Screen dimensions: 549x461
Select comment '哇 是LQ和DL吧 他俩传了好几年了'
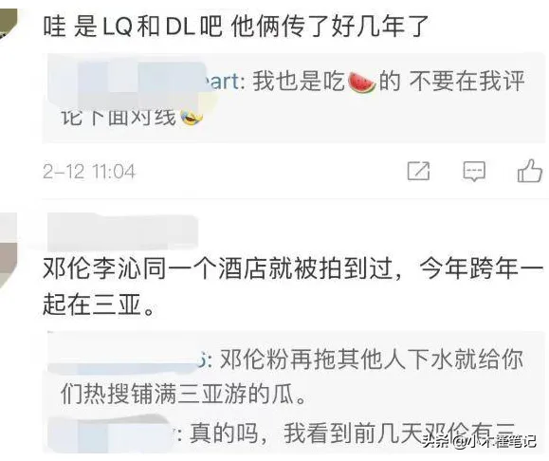(x=236, y=27)
